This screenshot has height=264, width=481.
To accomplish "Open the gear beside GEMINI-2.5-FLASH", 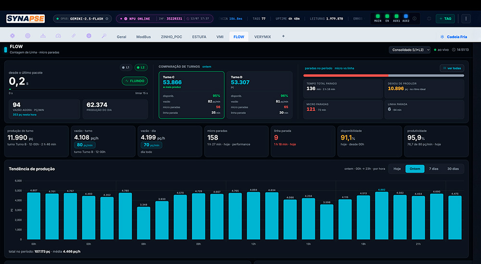I will click(107, 19).
